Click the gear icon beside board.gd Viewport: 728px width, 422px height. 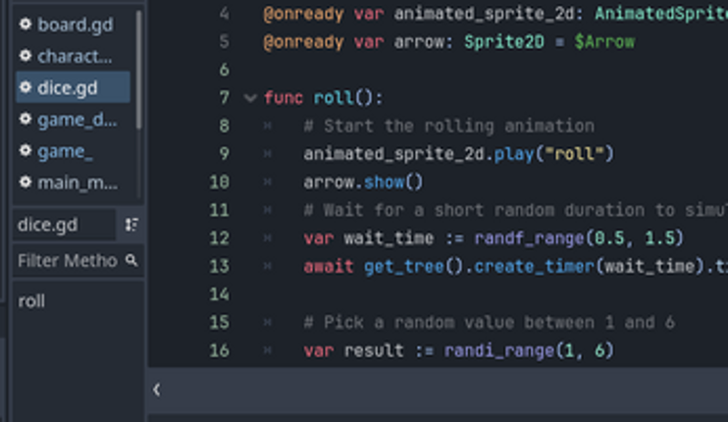[x=26, y=25]
